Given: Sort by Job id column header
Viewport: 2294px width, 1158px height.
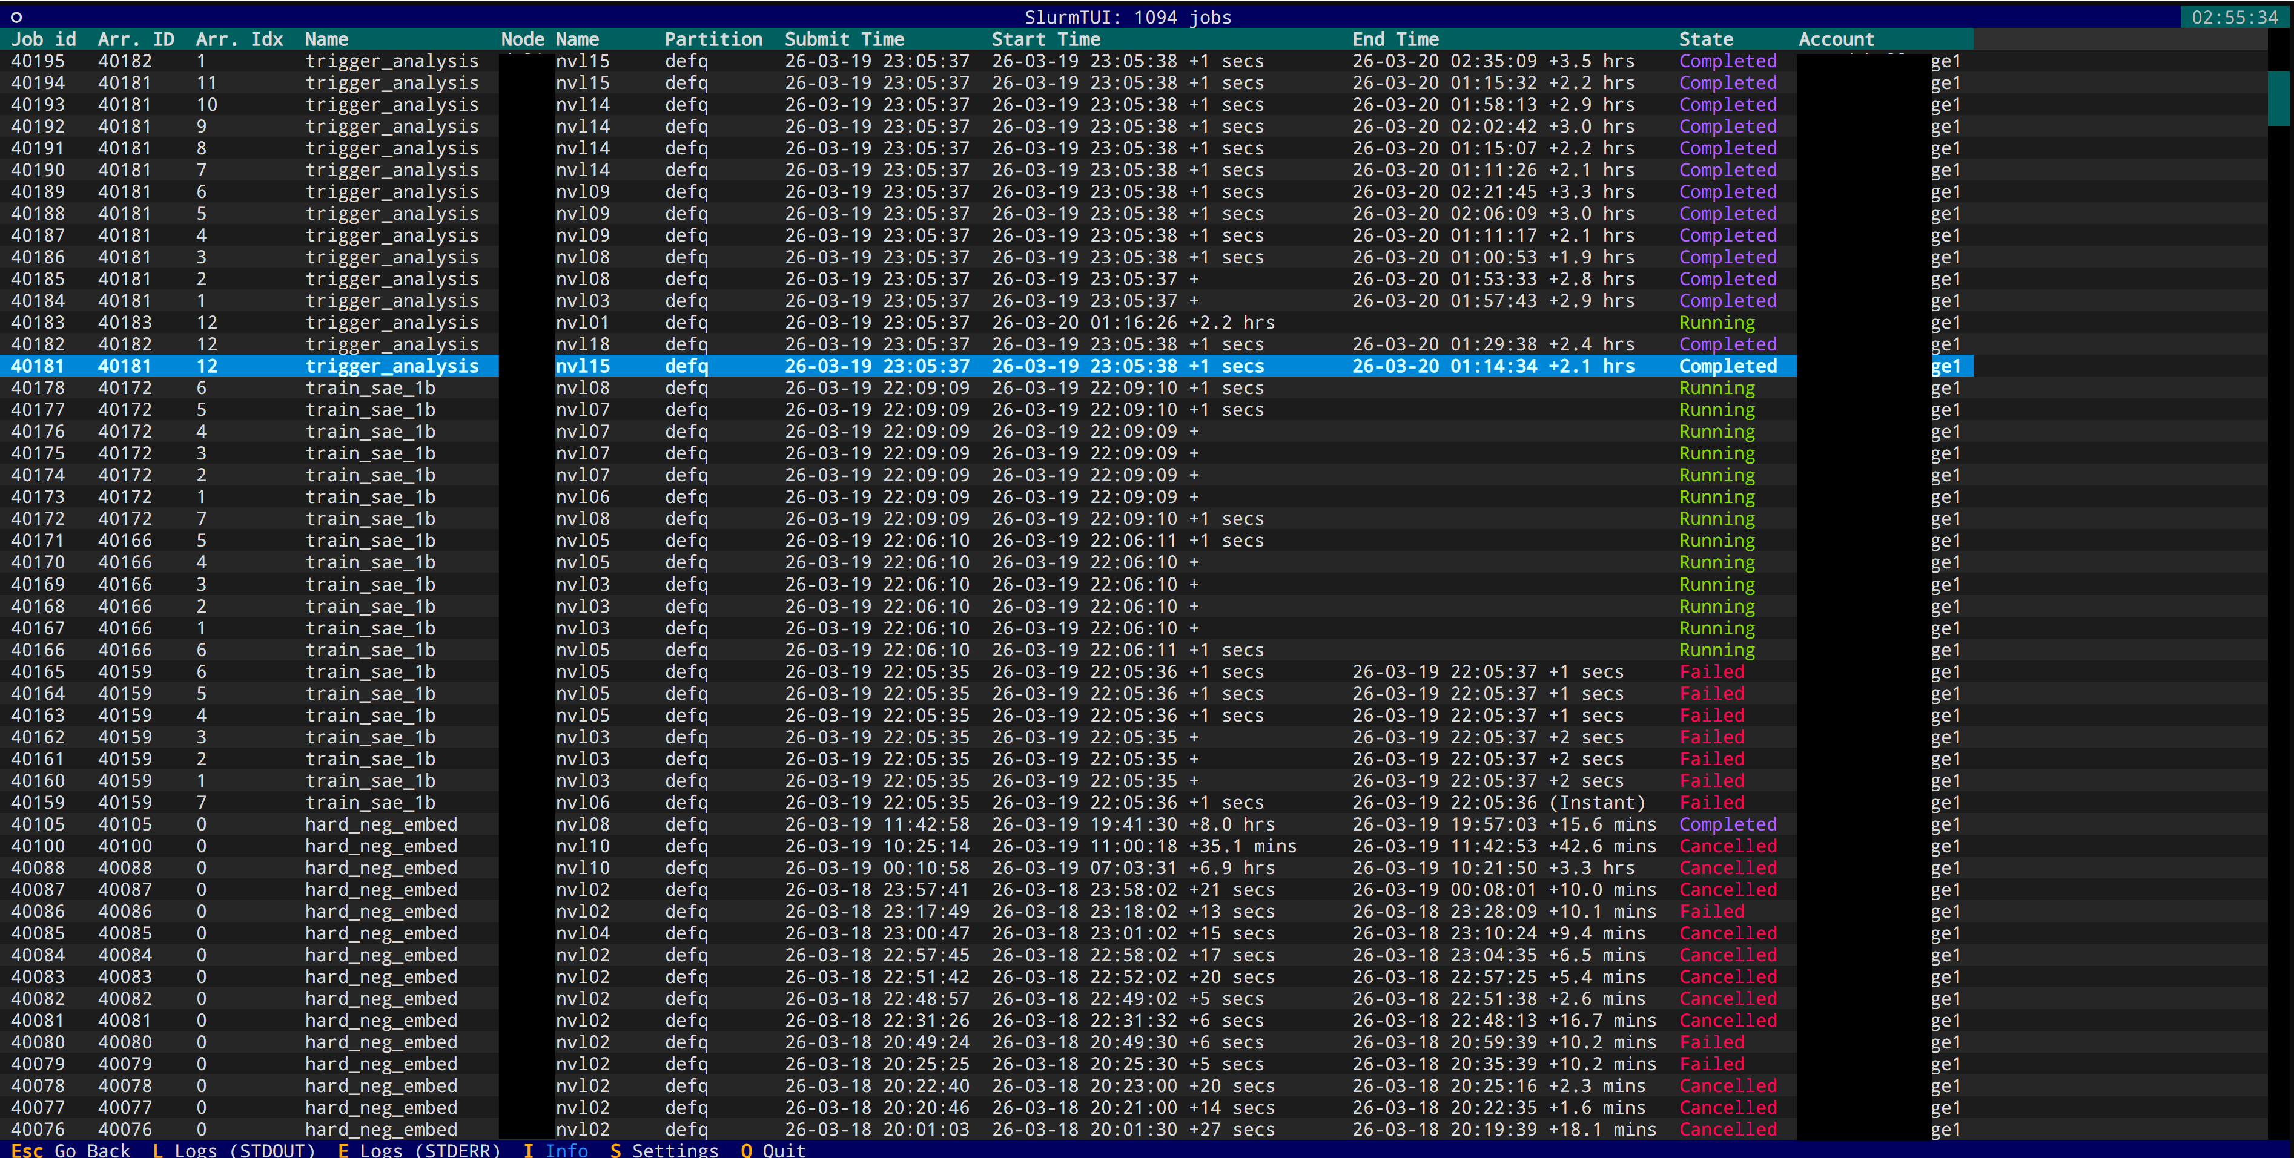Looking at the screenshot, I should click(43, 39).
